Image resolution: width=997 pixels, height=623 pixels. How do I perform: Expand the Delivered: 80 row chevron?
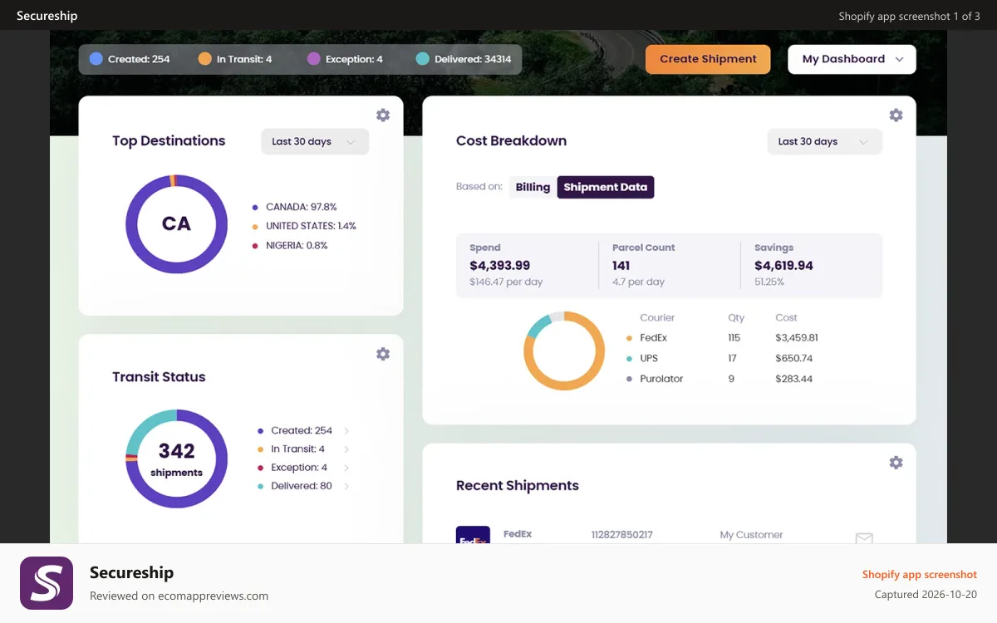(346, 487)
